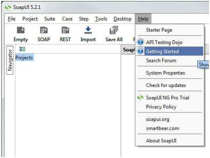The width and height of the screenshot is (210, 158).
Task: Click the Empty project toolbar icon
Action: click(21, 30)
